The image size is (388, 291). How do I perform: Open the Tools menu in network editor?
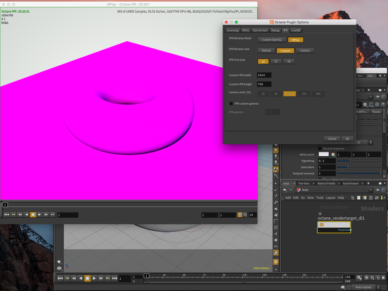320,198
